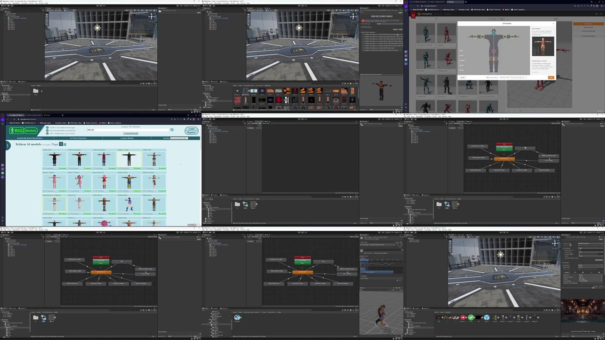Select orange default state in bottom-left Animator

click(101, 272)
